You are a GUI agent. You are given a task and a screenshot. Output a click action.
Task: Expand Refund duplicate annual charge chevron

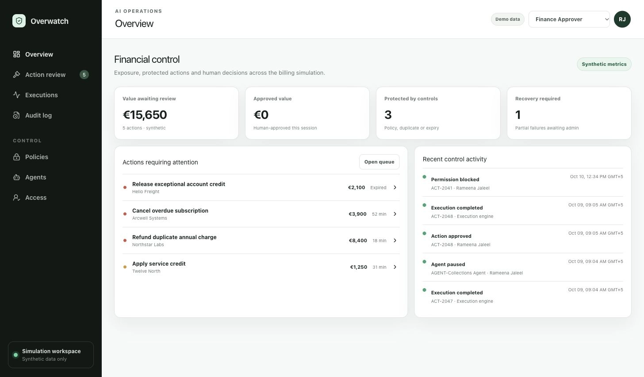[395, 240]
